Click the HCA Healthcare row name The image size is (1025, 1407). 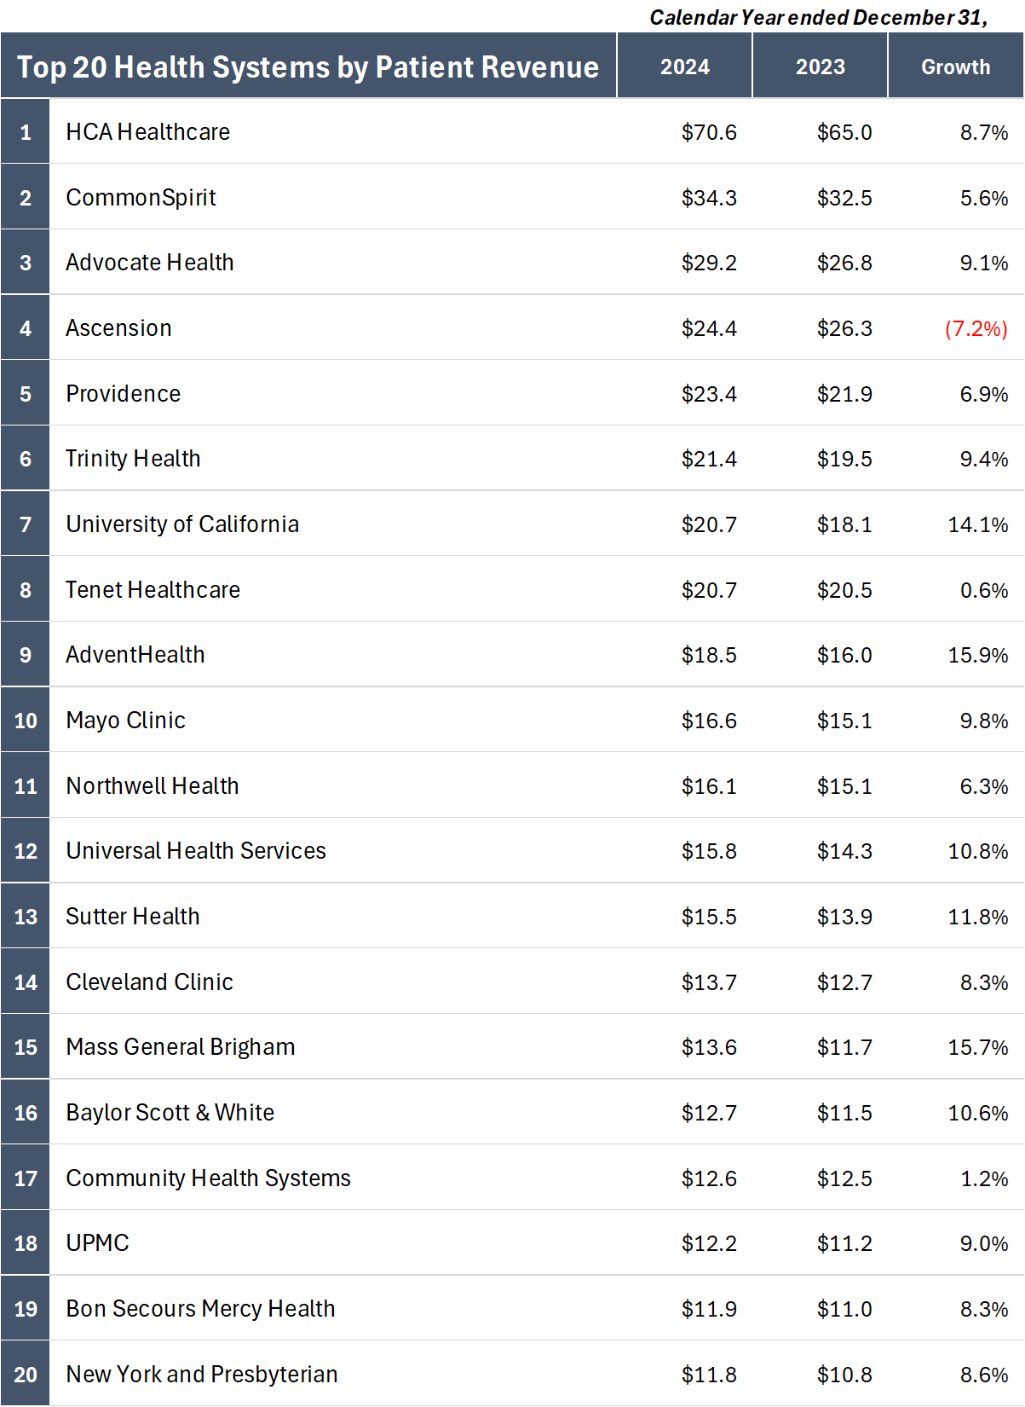pyautogui.click(x=147, y=132)
